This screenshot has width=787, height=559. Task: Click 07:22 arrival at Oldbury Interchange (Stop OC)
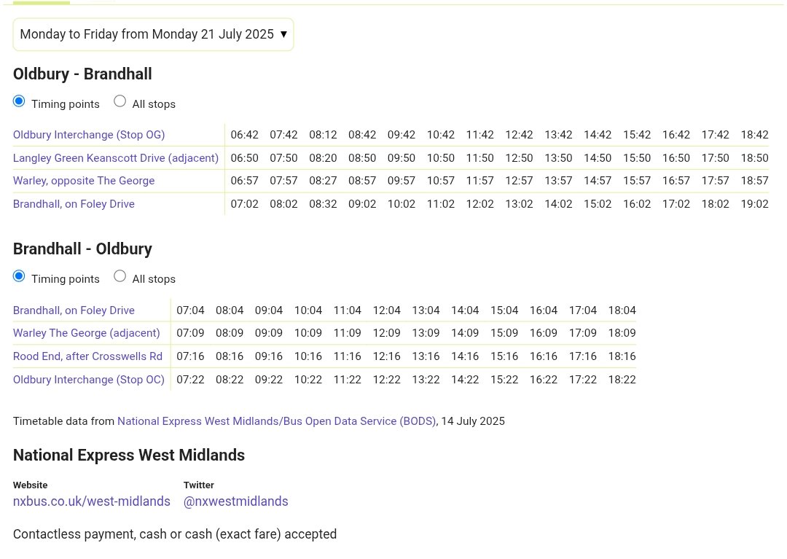click(x=190, y=380)
